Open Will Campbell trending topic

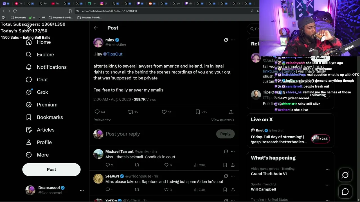(263, 189)
